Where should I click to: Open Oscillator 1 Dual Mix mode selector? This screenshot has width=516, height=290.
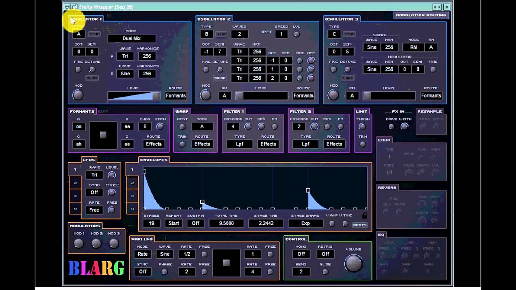tap(131, 39)
